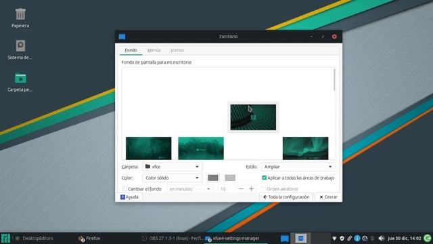Click the Ayuda help button
The image size is (433, 244).
pos(129,197)
